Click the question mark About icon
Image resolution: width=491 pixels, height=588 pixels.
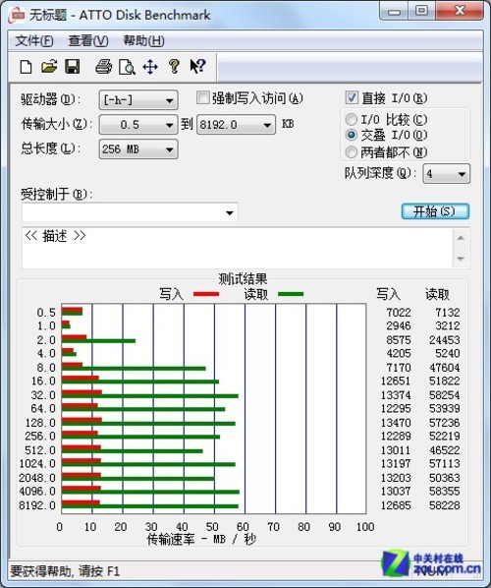point(174,67)
